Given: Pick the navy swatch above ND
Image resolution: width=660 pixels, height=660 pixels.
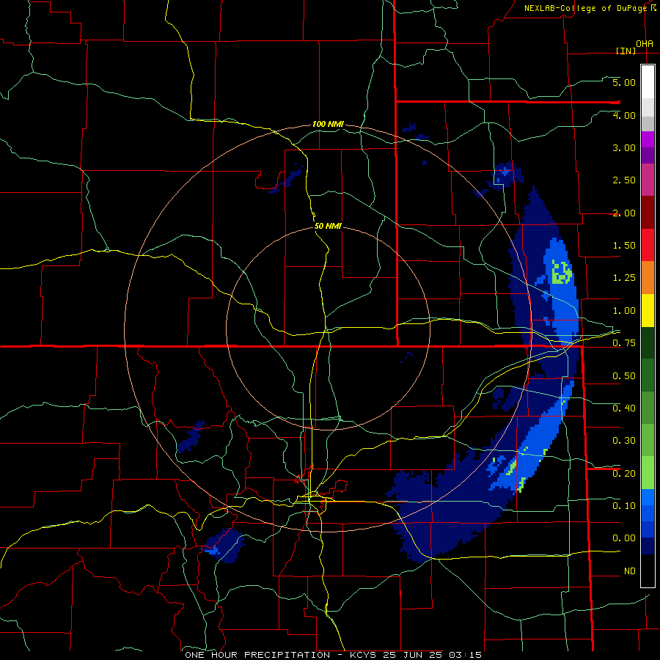Looking at the screenshot, I should pos(648,546).
